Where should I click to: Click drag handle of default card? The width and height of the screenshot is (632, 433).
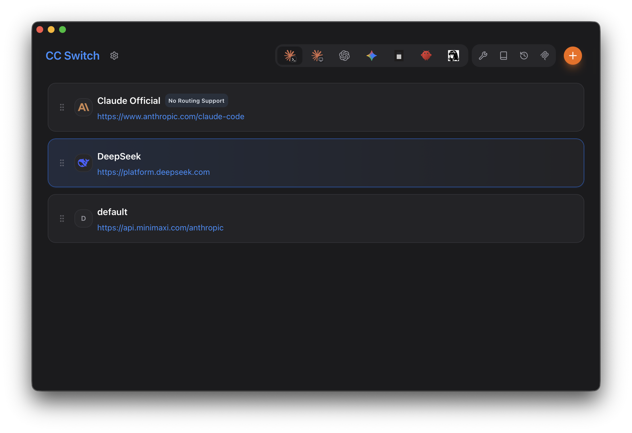[62, 218]
